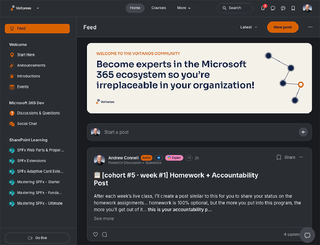The height and width of the screenshot is (245, 320).
Task: Click the search magnifier icon
Action: (224, 8)
